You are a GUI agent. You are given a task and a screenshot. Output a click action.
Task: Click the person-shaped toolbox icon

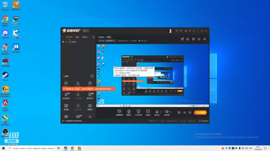click(x=78, y=84)
